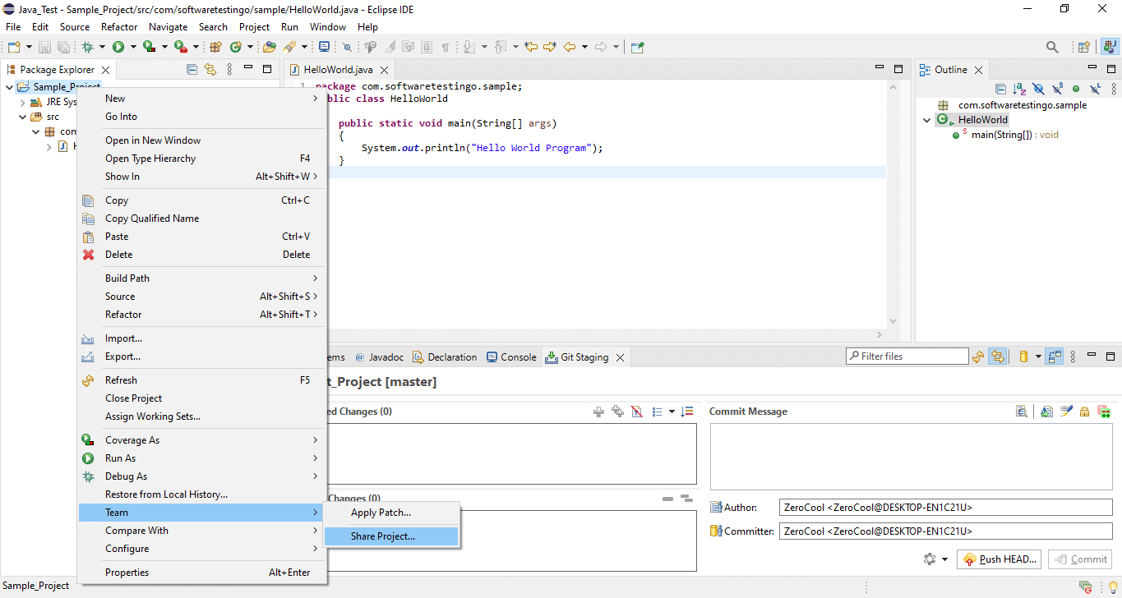
Task: Open the repository selector dropdown in Git Staging
Action: [1038, 356]
